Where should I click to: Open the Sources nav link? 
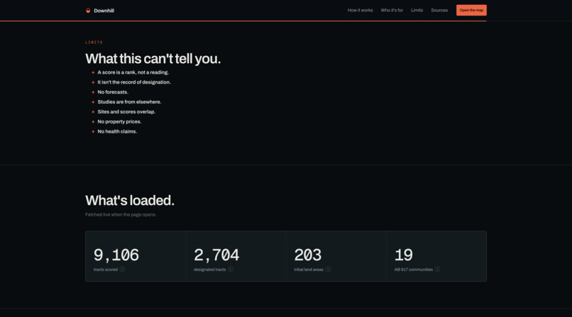click(439, 10)
